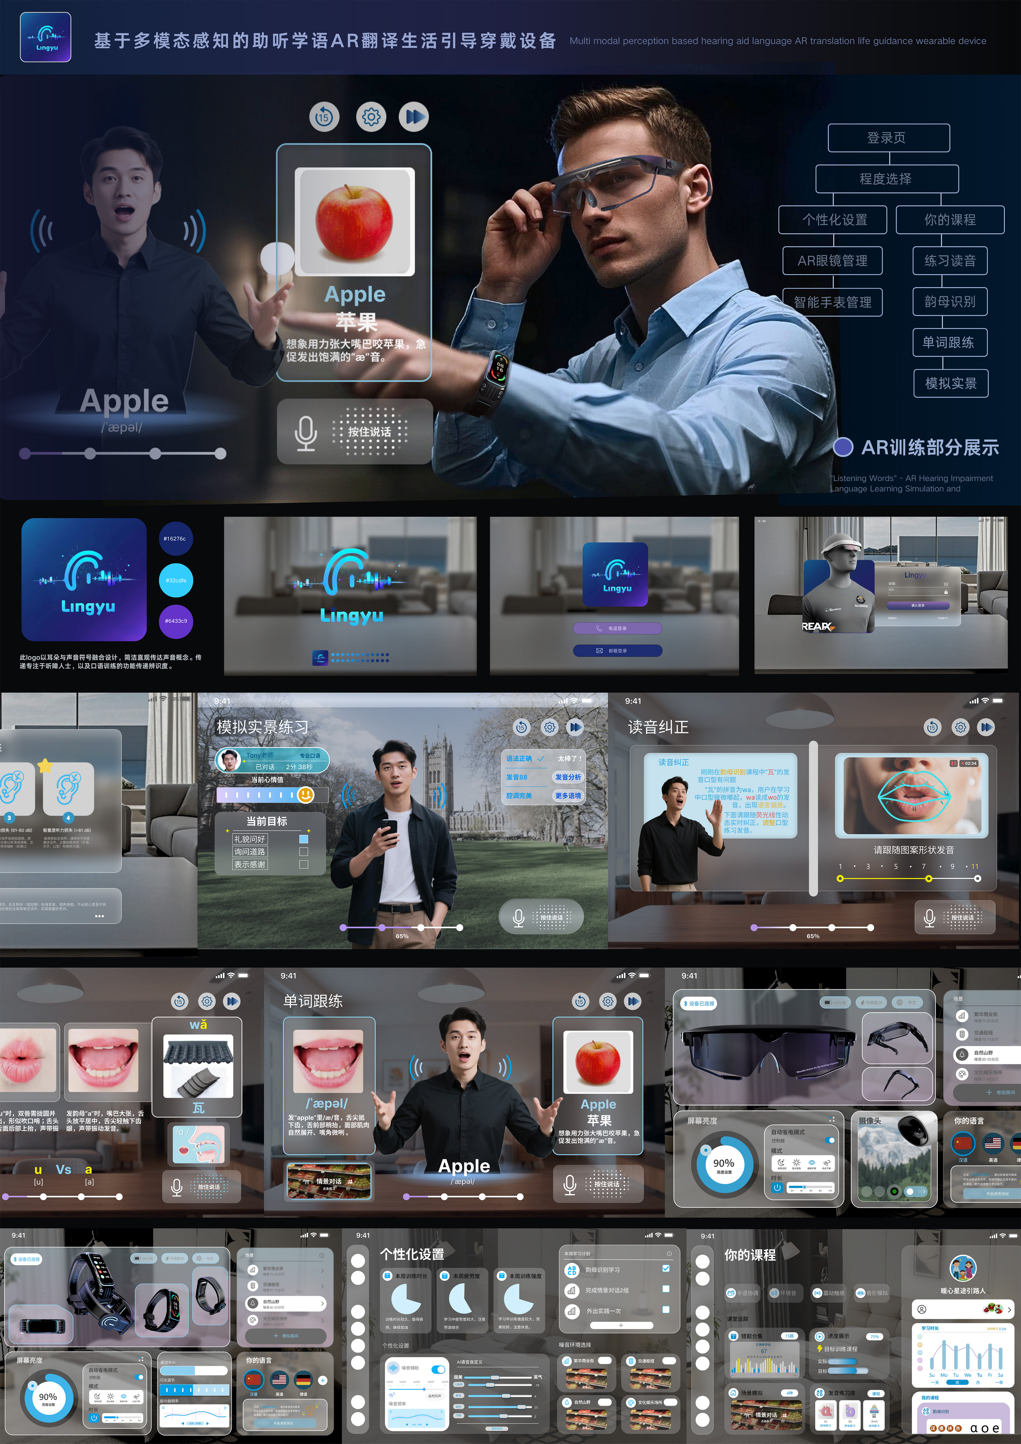Click the #16276c color swatch

[176, 539]
